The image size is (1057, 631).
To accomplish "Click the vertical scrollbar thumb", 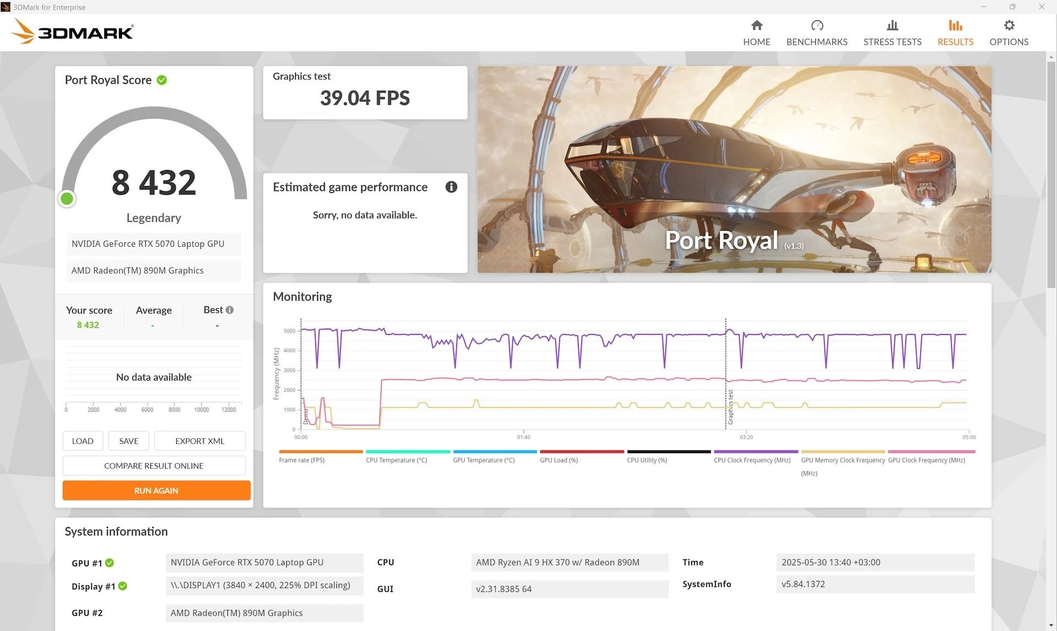I will (1051, 173).
